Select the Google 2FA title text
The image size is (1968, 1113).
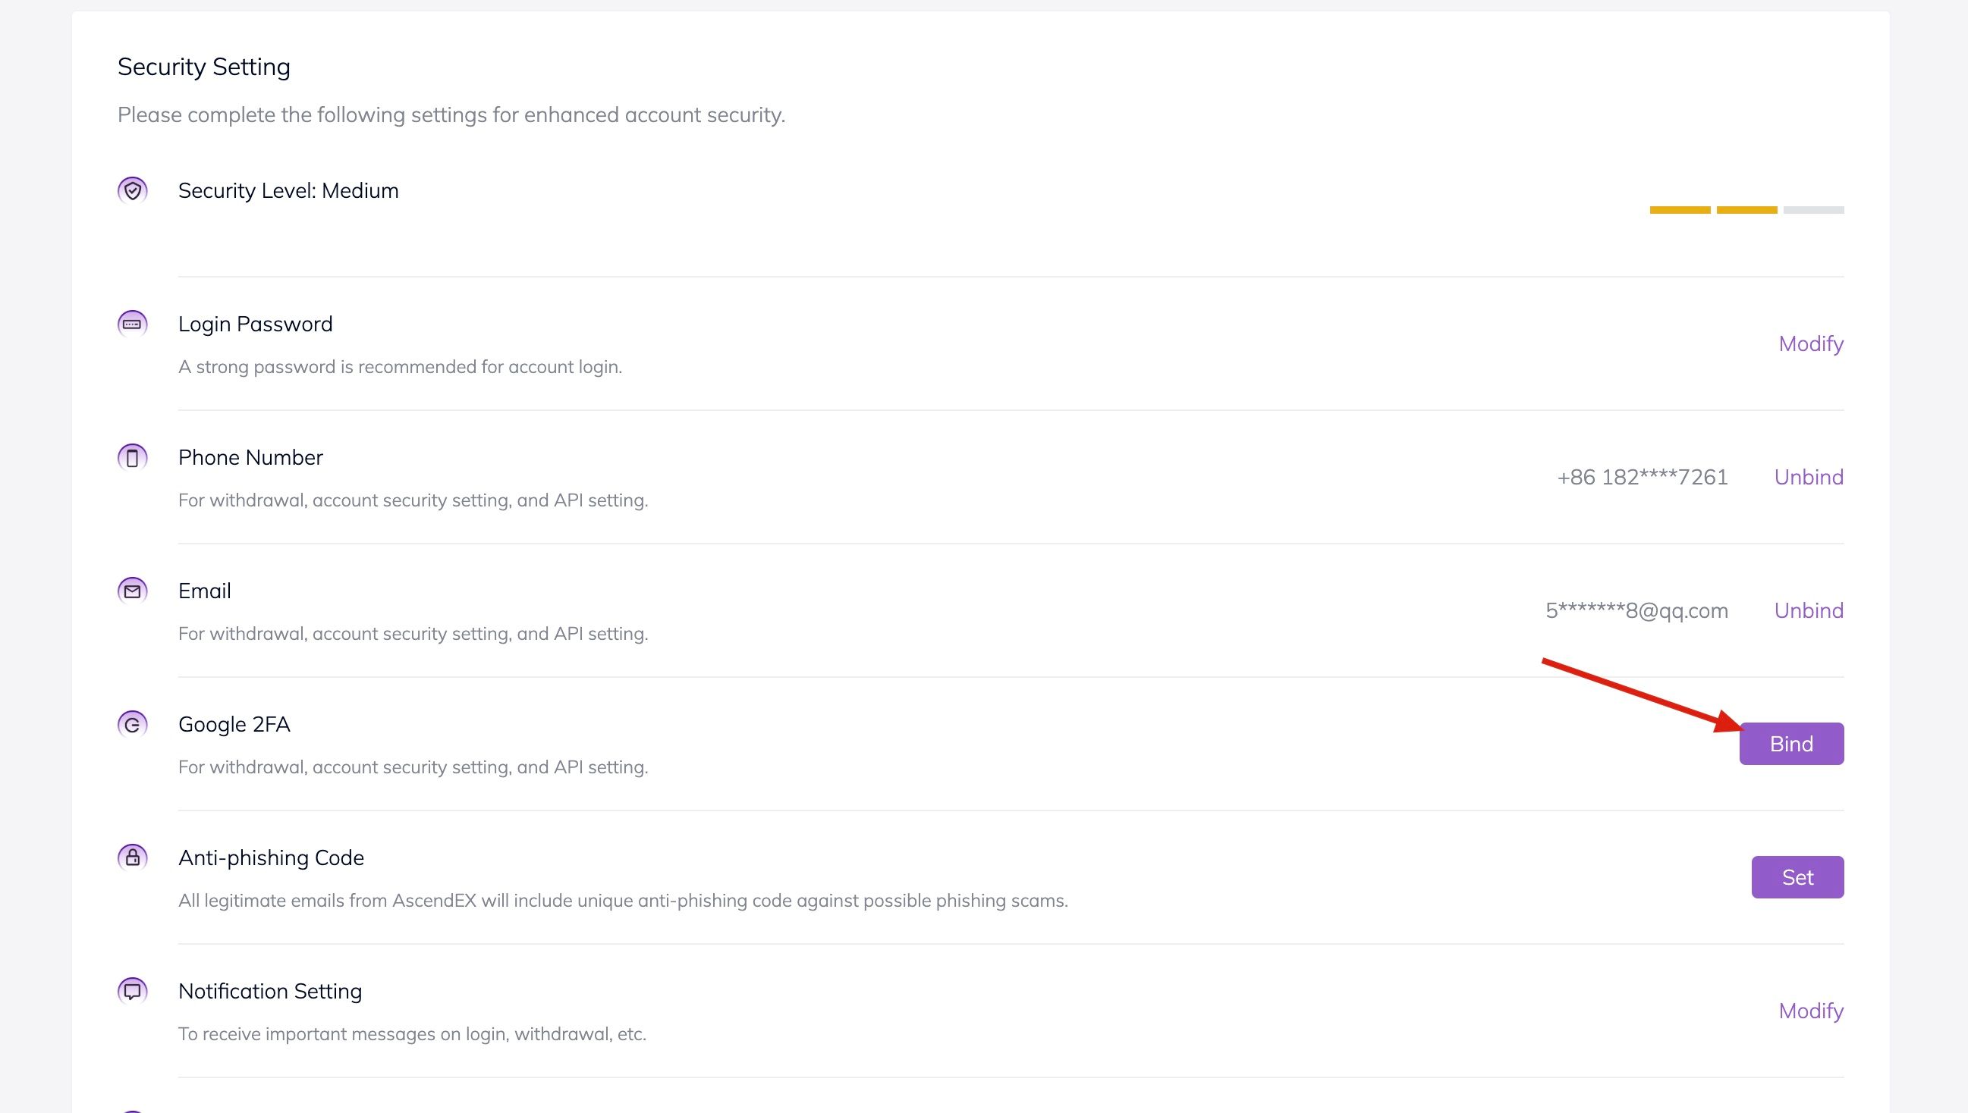pyautogui.click(x=234, y=725)
